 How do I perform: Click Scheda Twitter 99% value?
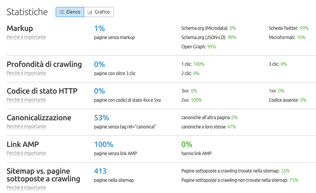[x=304, y=28]
